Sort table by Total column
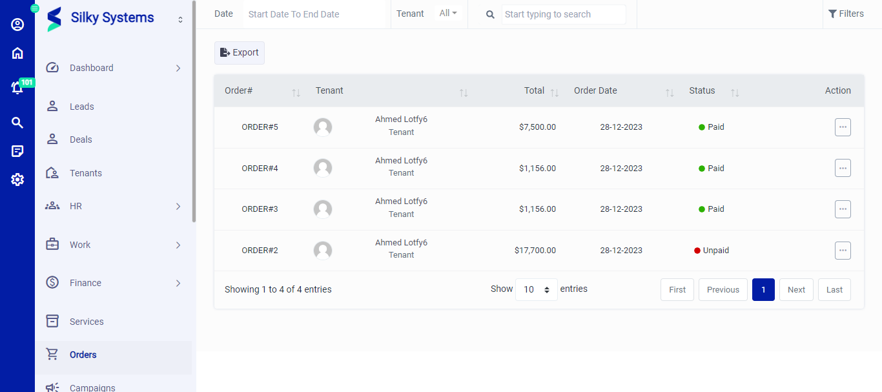Viewport: 882px width, 392px height. click(554, 93)
